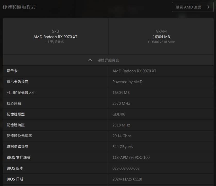
Task: Collapse the 硬體詳細資訊 section
Action: [108, 60]
